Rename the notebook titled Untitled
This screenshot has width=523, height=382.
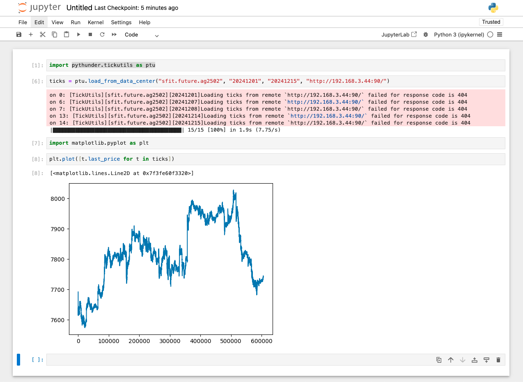point(79,8)
